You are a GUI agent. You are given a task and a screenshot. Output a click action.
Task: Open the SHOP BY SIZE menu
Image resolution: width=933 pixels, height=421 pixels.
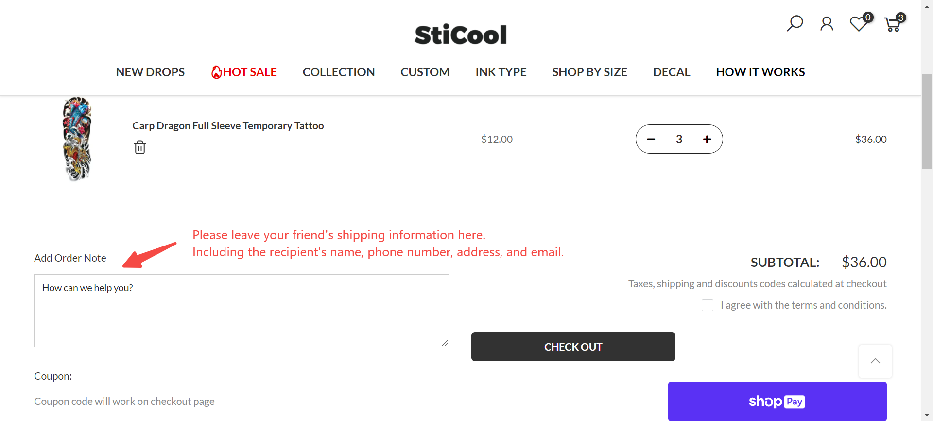click(x=589, y=72)
